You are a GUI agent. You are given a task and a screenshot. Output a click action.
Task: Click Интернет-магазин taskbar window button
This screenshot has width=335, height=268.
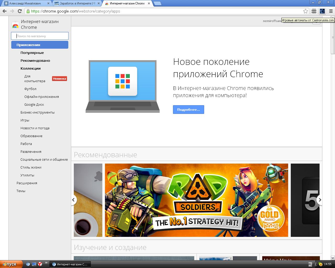click(x=70, y=264)
